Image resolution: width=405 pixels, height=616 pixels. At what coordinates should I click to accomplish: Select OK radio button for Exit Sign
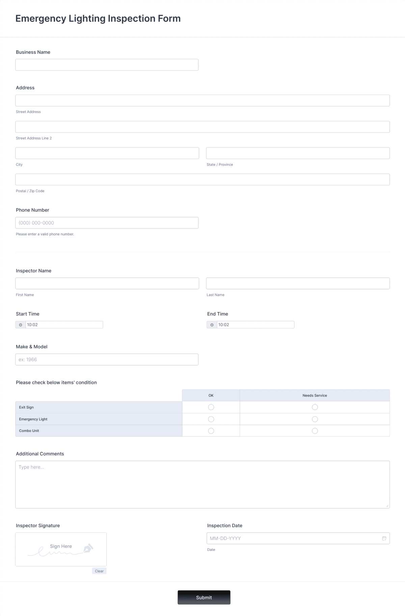point(211,407)
